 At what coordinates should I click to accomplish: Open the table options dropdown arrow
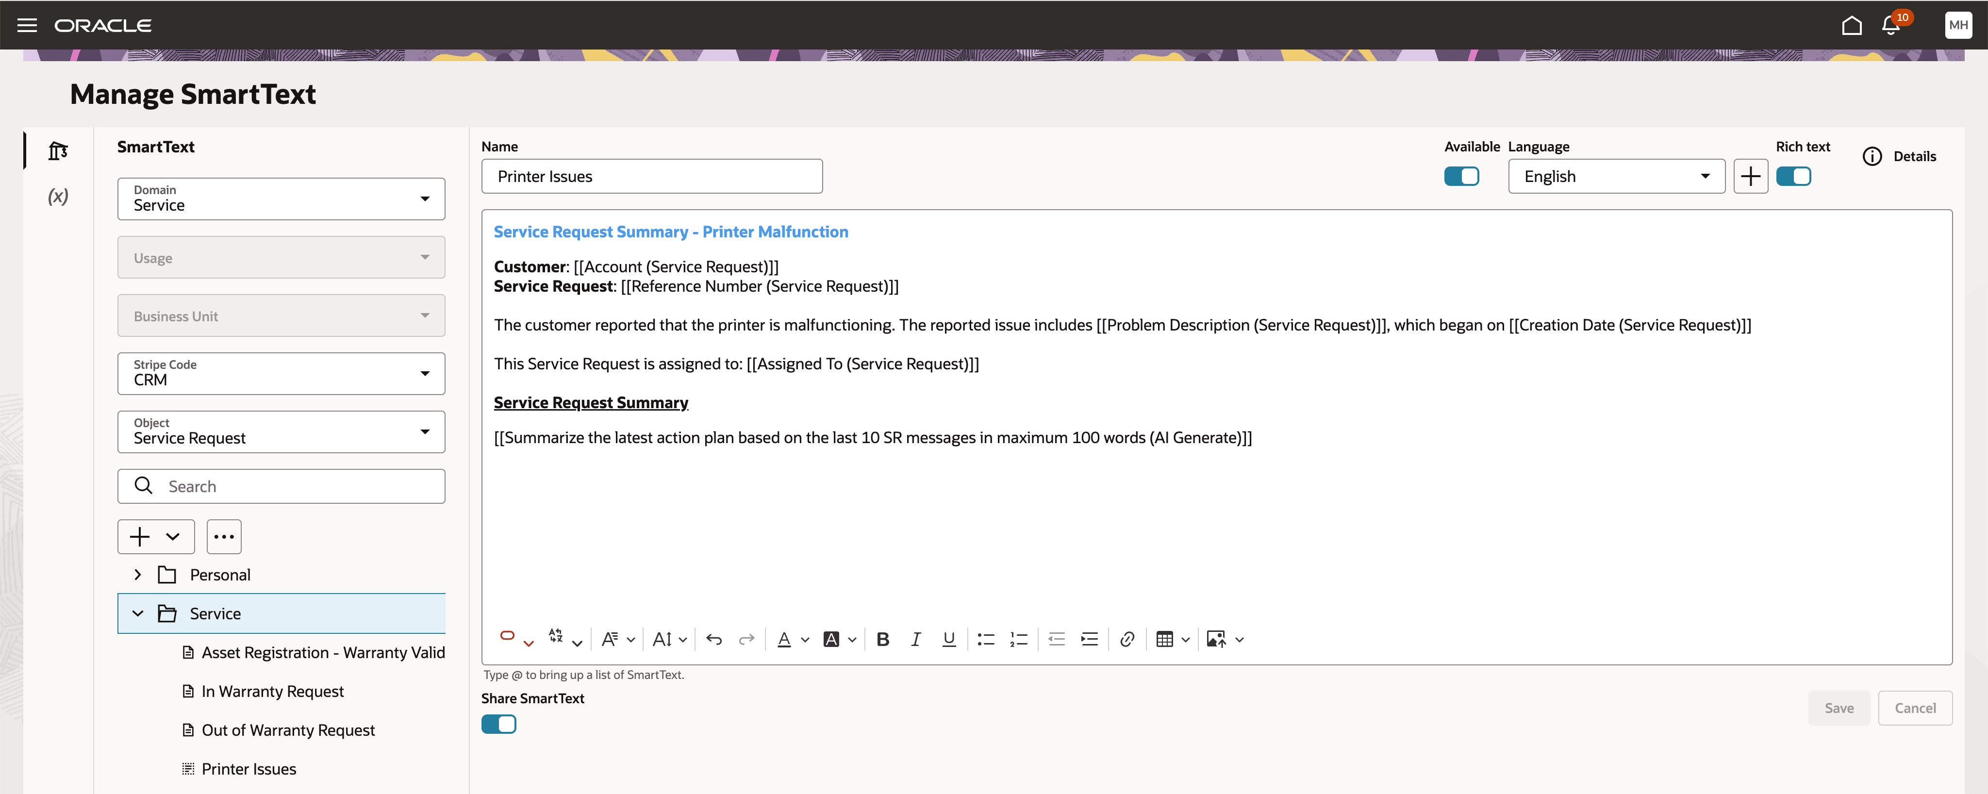[x=1185, y=640]
